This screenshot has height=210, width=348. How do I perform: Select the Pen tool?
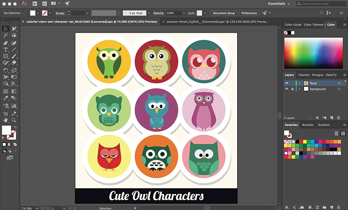(x=6, y=43)
